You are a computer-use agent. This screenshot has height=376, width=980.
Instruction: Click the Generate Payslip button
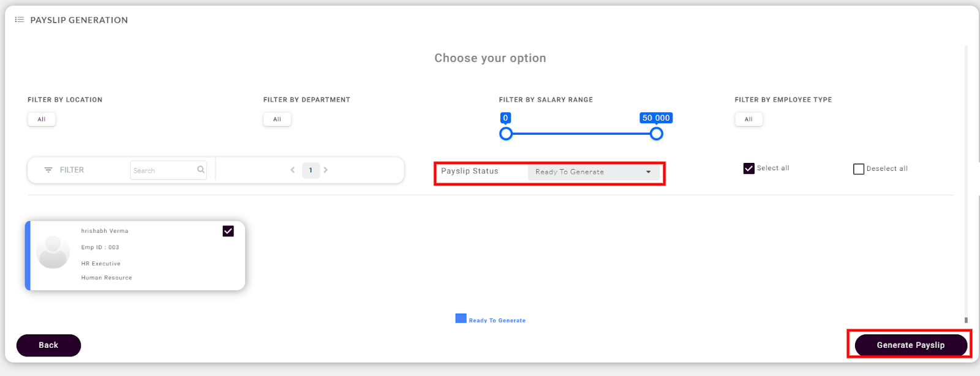coord(910,345)
